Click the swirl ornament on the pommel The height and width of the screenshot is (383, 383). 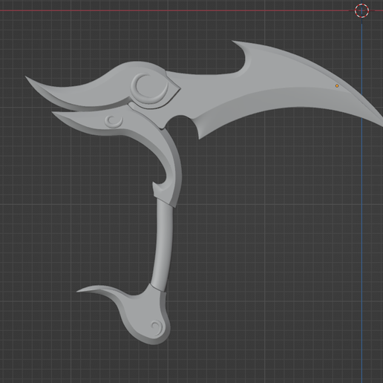[157, 327]
